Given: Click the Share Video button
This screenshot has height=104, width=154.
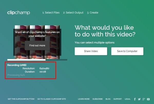Looking at the screenshot, I should click(x=91, y=51).
